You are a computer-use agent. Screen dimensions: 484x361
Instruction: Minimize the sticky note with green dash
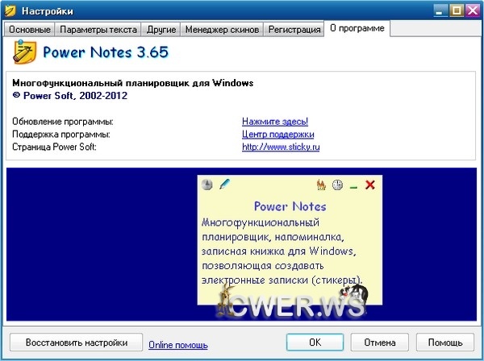pyautogui.click(x=353, y=186)
